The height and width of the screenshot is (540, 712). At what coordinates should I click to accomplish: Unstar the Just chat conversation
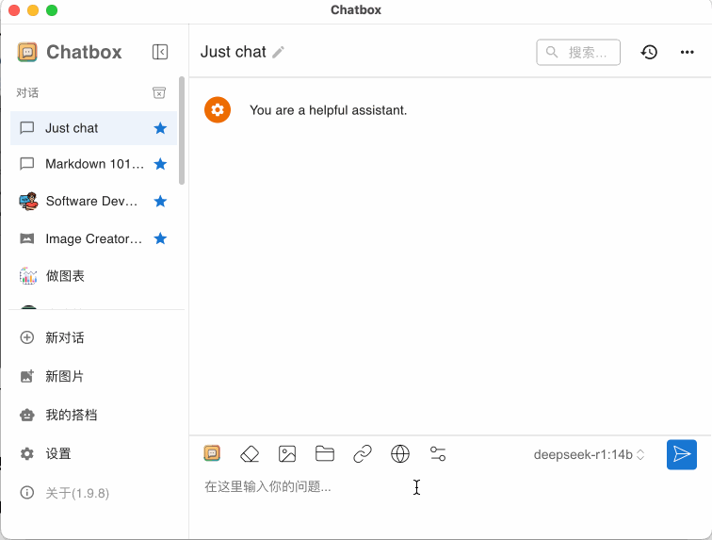tap(160, 128)
